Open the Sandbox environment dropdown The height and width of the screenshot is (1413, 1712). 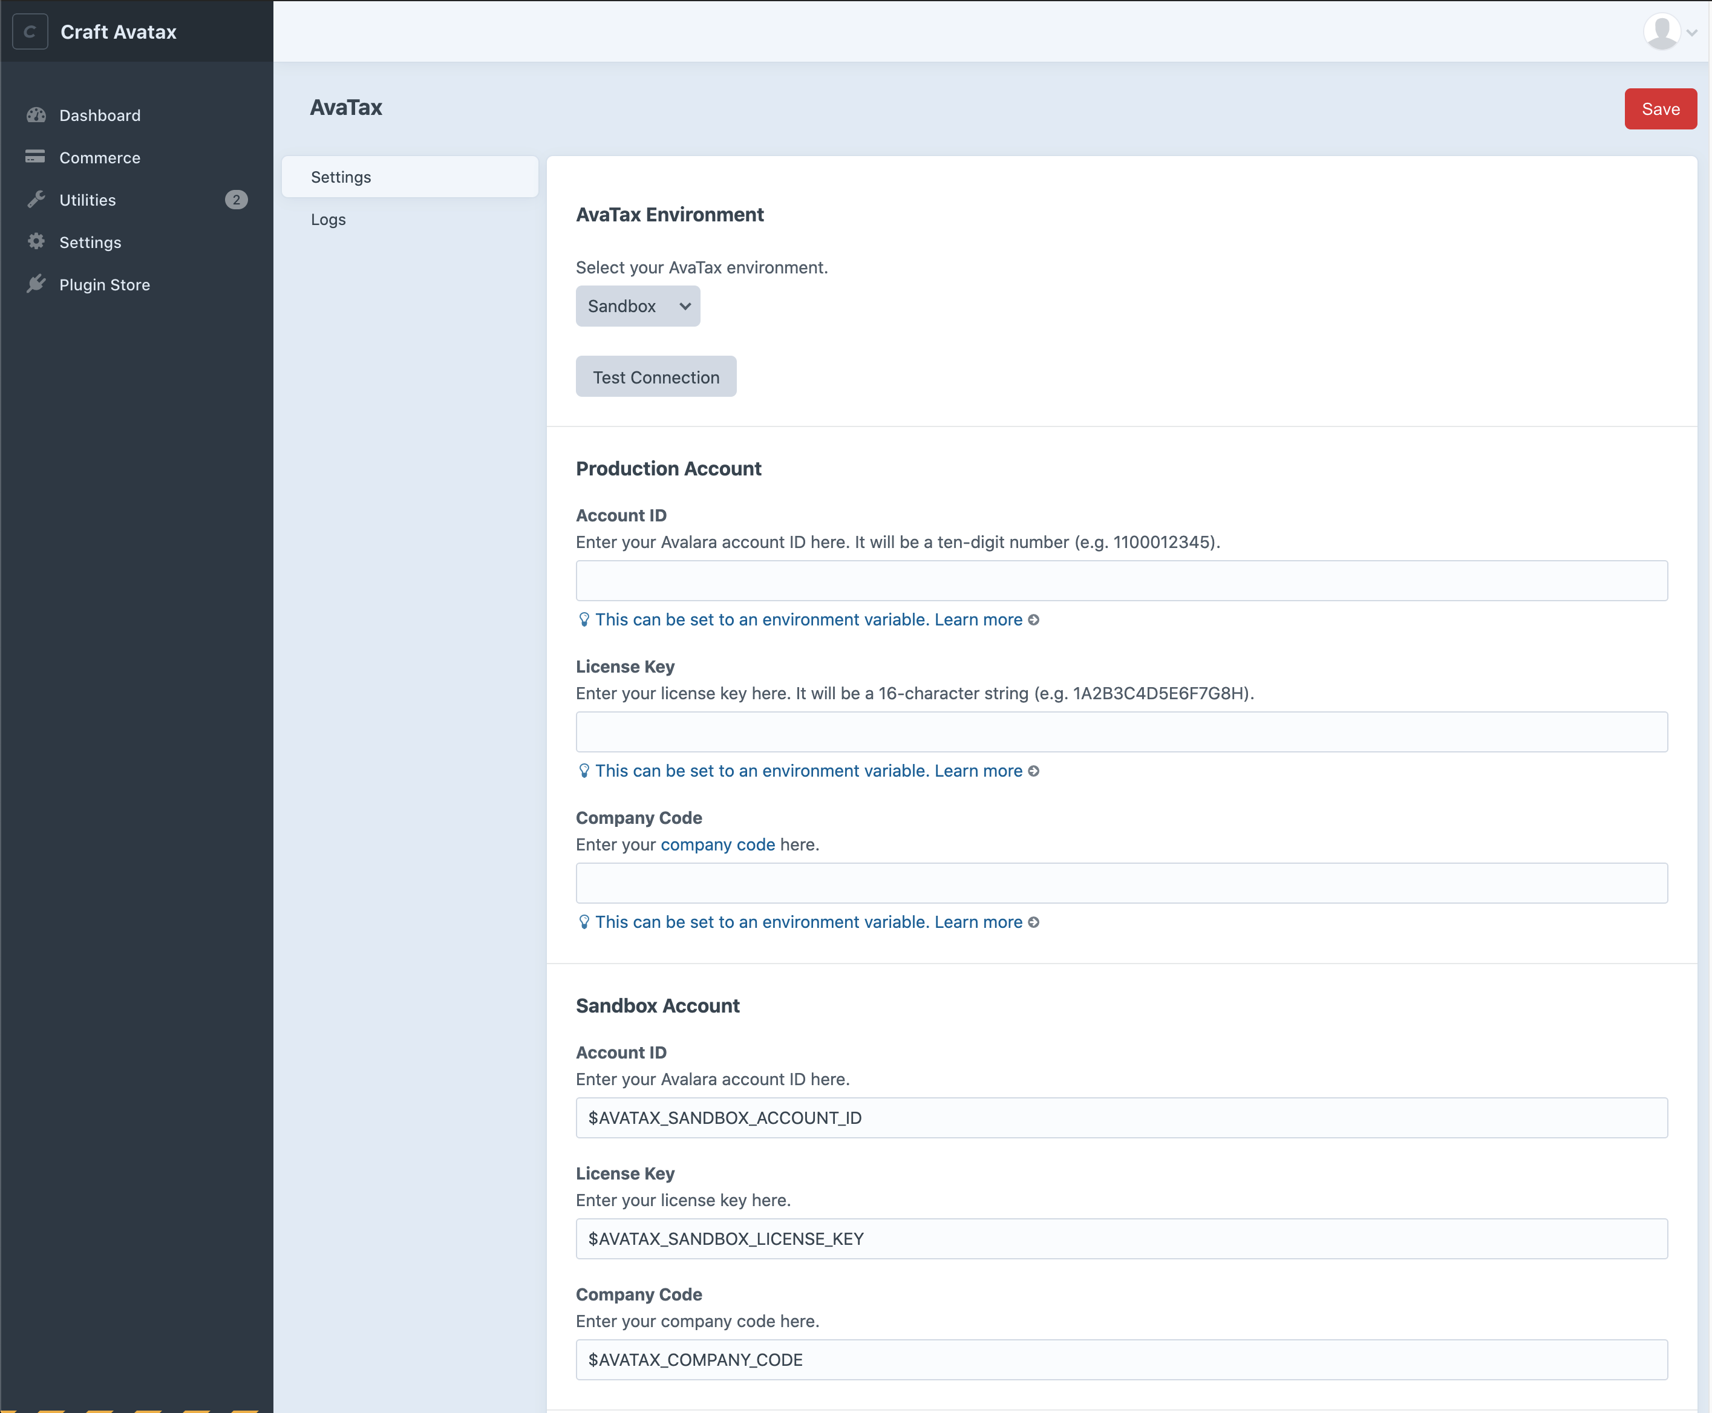tap(638, 306)
